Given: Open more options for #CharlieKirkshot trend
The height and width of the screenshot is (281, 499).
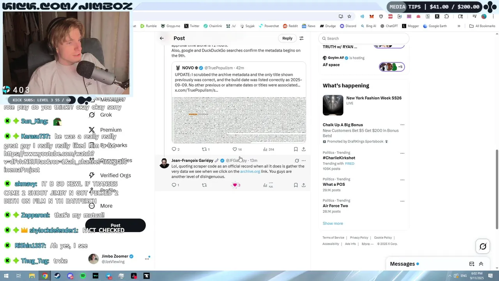Looking at the screenshot, I should pyautogui.click(x=402, y=153).
